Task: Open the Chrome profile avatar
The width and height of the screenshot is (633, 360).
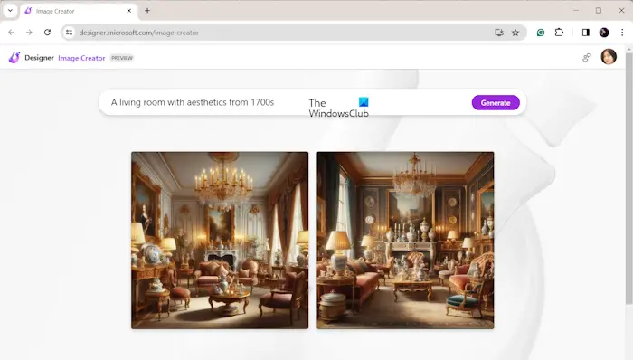Action: coord(604,33)
